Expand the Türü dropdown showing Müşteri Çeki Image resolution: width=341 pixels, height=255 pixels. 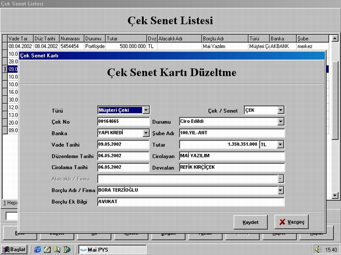[x=145, y=110]
